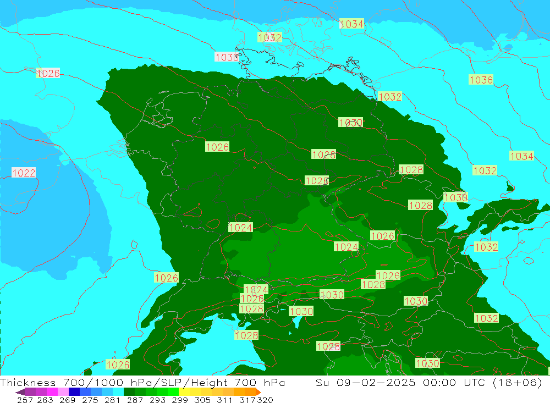Click the 299 legend value

pos(180,400)
